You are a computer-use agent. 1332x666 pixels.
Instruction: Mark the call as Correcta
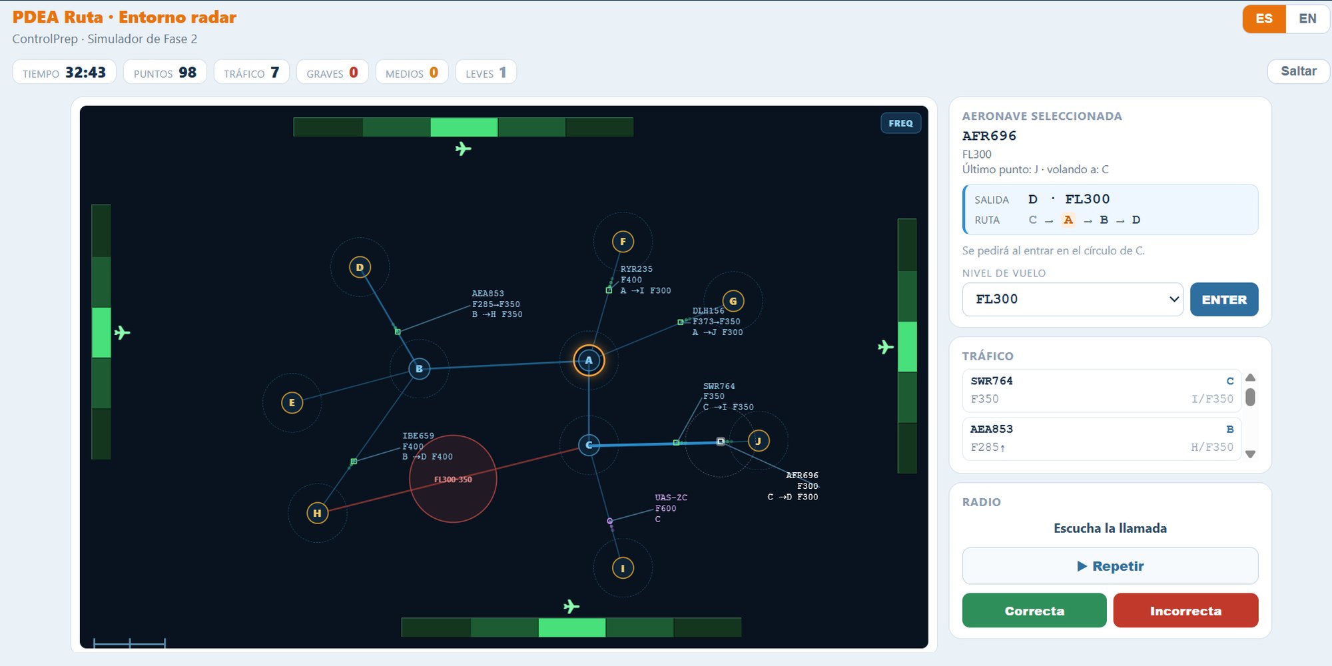click(x=1034, y=611)
